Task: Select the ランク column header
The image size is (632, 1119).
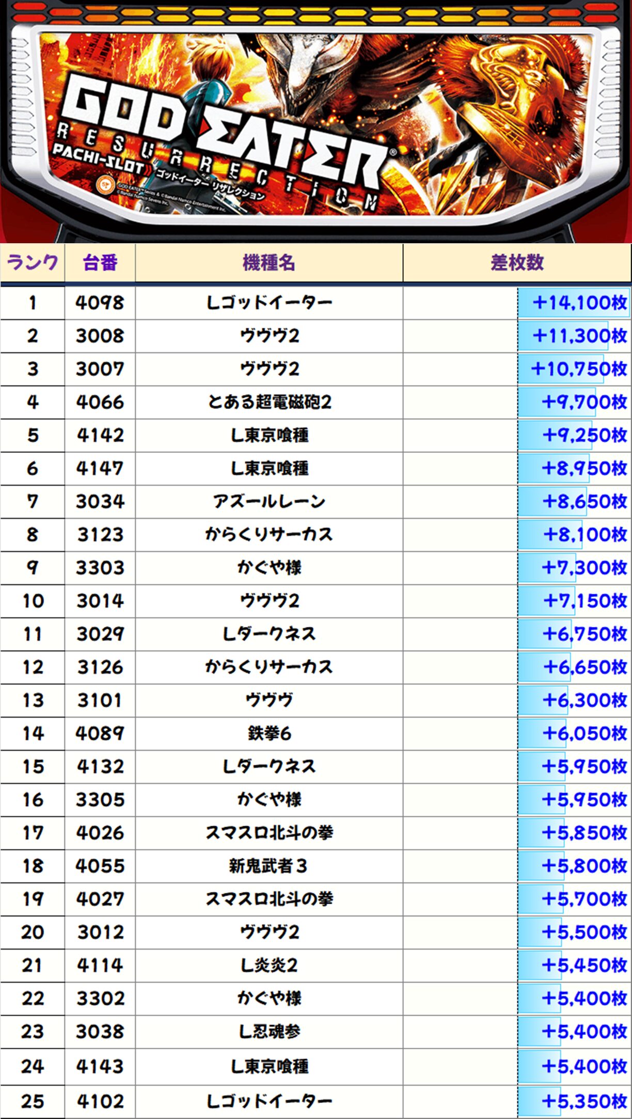Action: (x=32, y=263)
